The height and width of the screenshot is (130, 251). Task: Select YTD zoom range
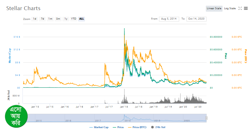[73, 19]
